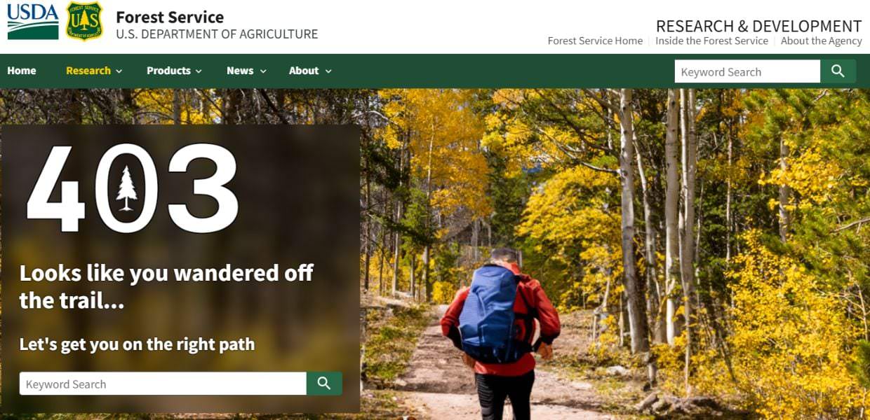The height and width of the screenshot is (420, 870).
Task: Click the Forest Service shield badge
Action: (x=84, y=20)
